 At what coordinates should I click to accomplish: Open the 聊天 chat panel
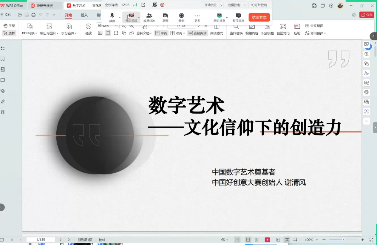pyautogui.click(x=165, y=18)
